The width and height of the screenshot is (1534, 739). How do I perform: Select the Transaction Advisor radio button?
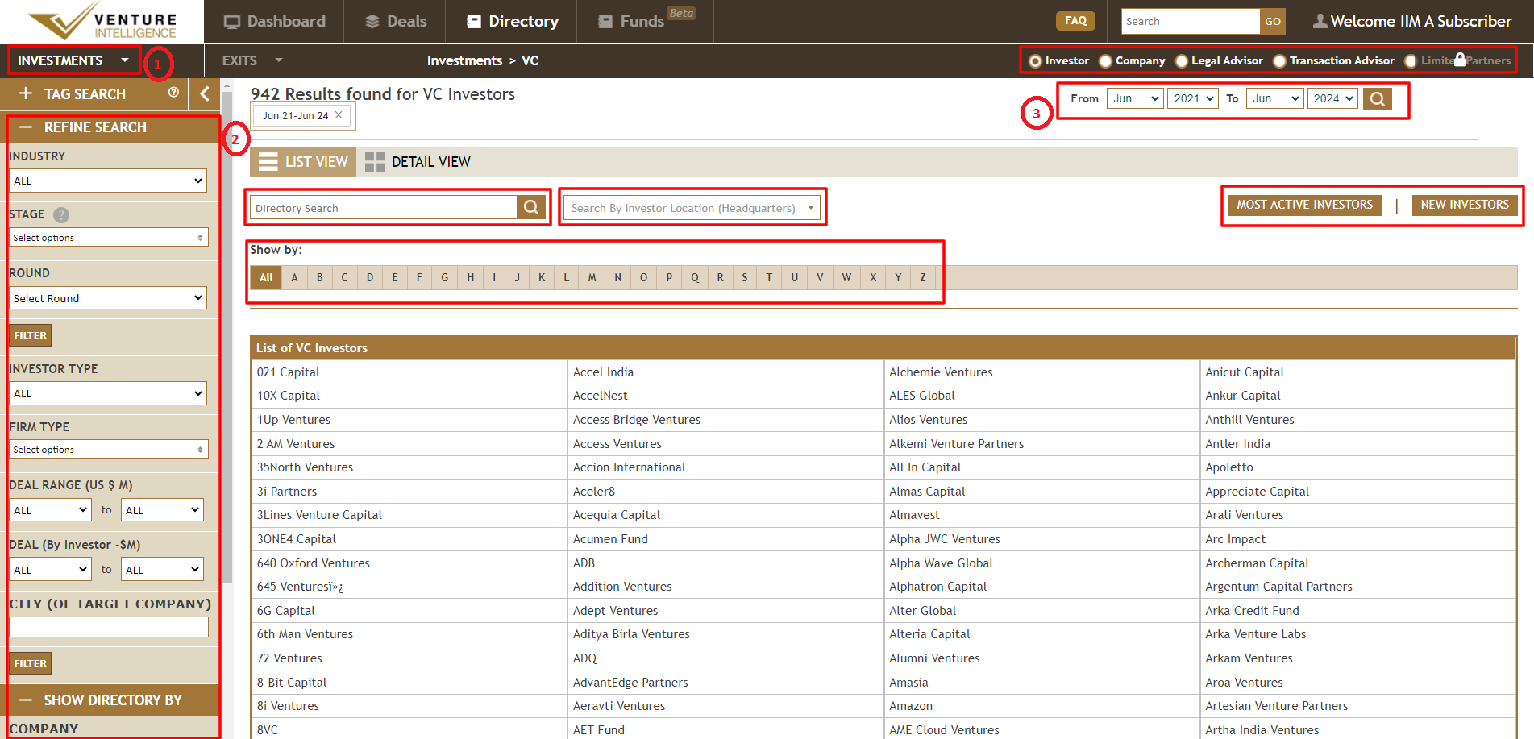[x=1279, y=61]
